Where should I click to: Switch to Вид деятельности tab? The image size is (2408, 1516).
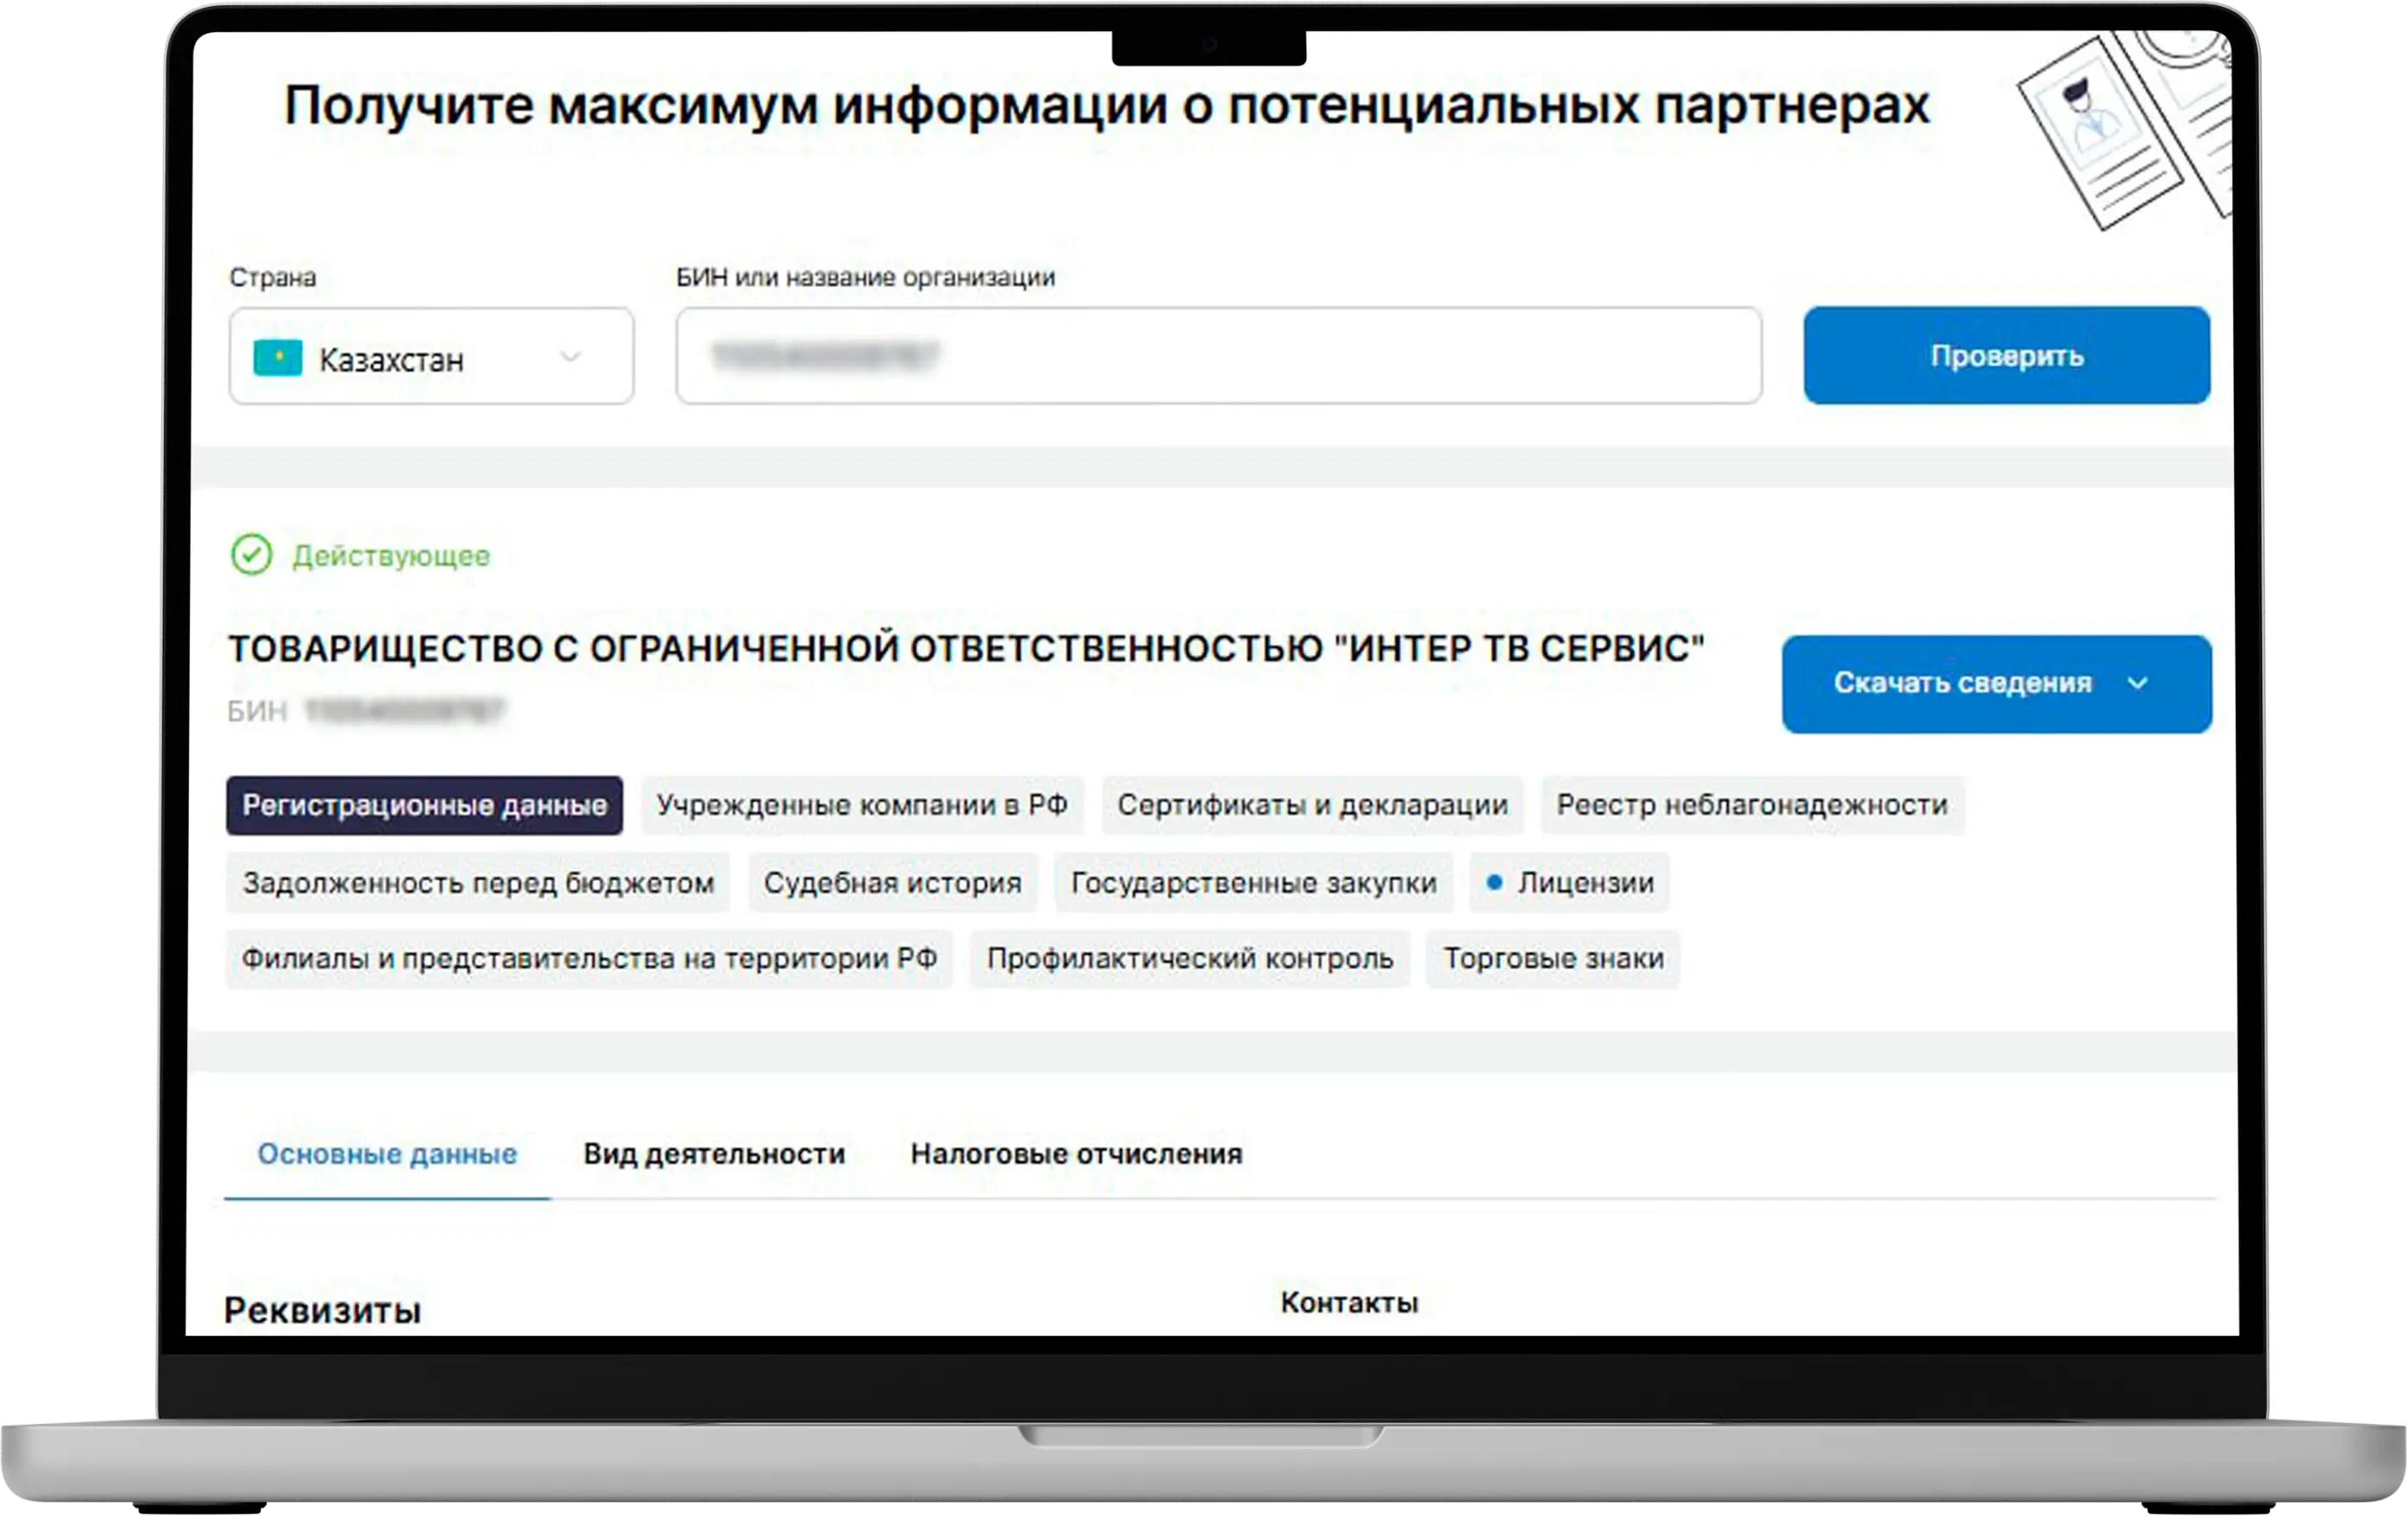(714, 1154)
